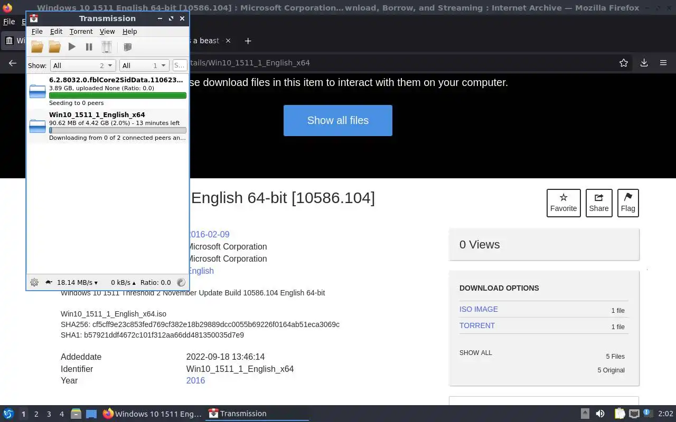Close the Firefox tab ending in 'a beast'

click(228, 41)
